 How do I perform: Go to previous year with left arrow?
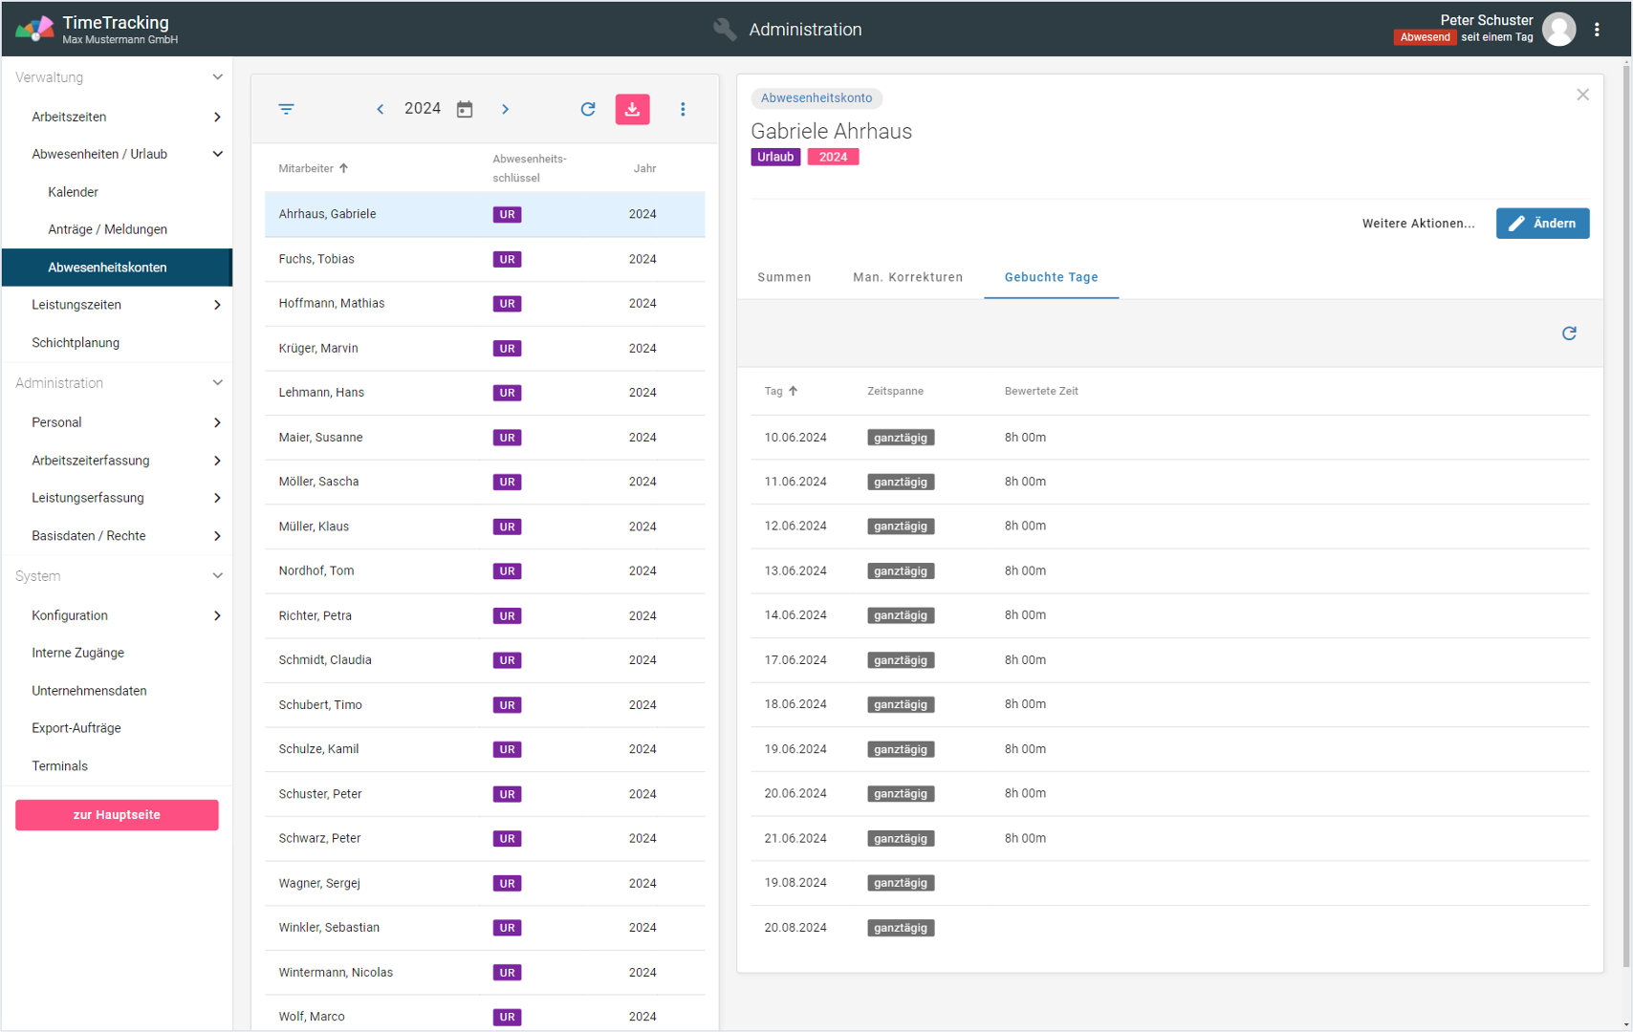(381, 109)
